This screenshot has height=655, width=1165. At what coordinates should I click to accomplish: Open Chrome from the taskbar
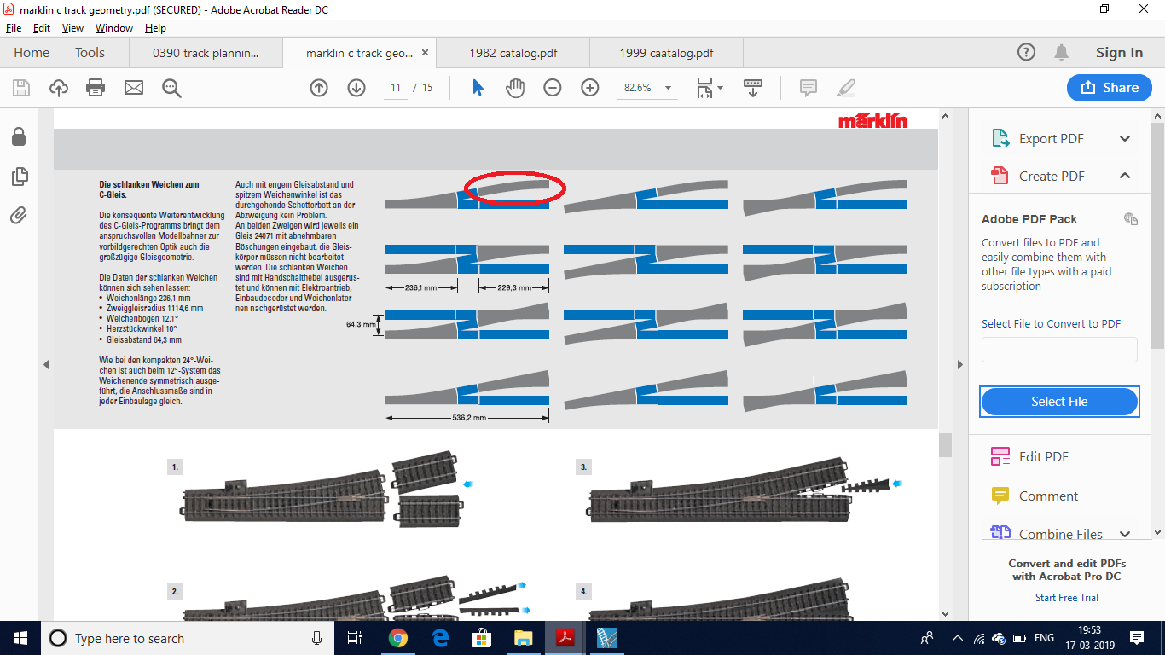pyautogui.click(x=397, y=638)
